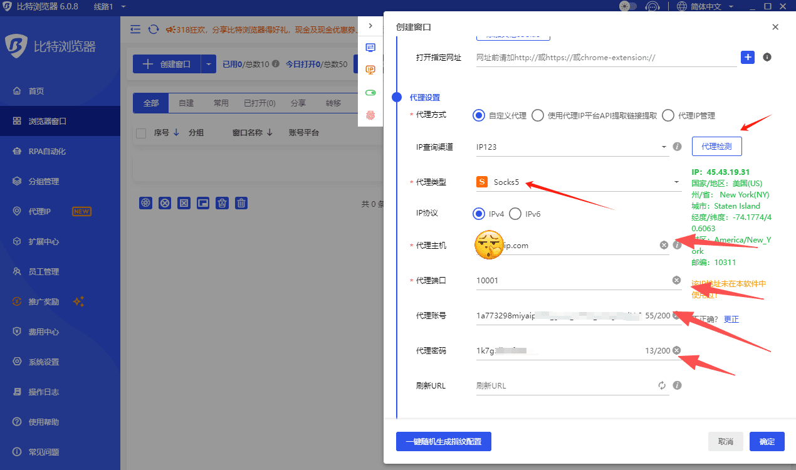Image resolution: width=796 pixels, height=470 pixels.
Task: Click refresh icon in 刷新URL field
Action: pos(662,385)
